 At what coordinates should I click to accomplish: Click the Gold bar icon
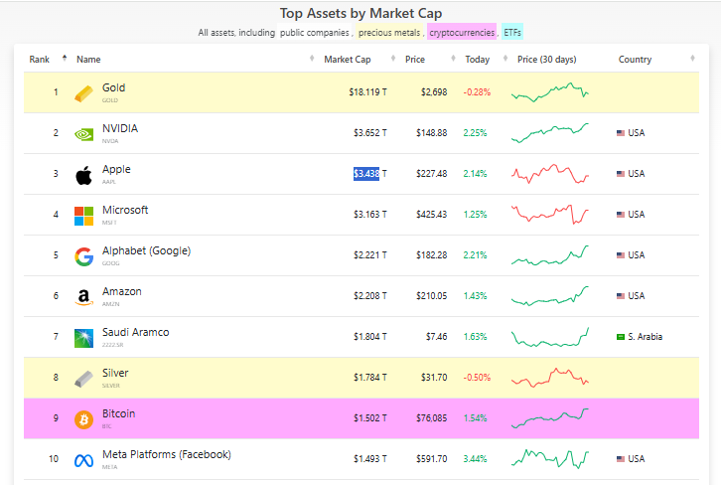84,94
